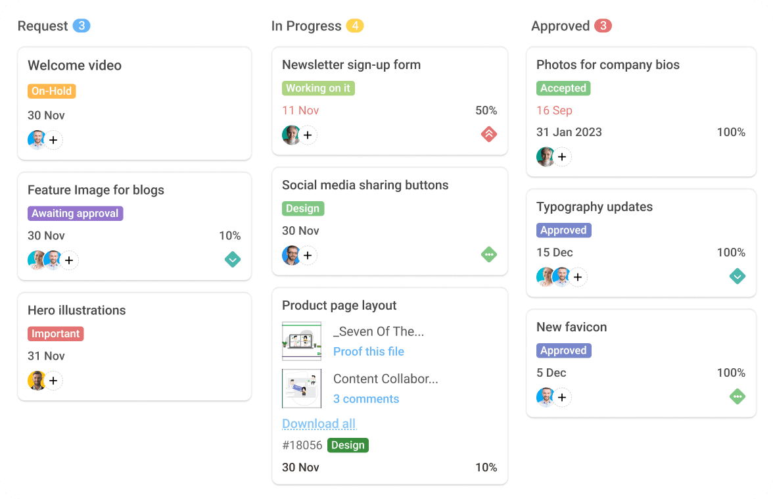Click the green priority icon on New favicon

[737, 396]
